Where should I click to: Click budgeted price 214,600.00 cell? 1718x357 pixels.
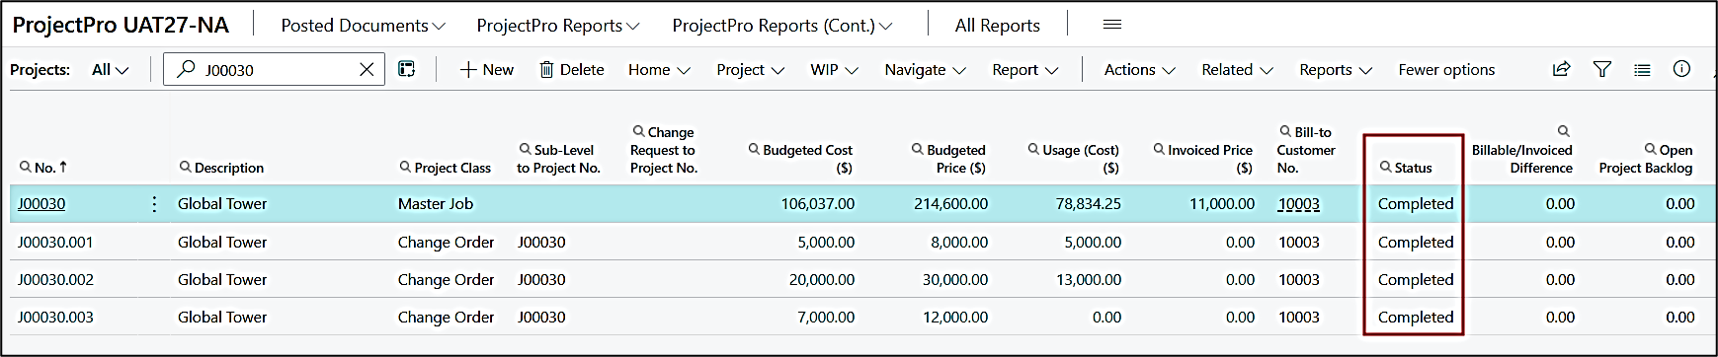pyautogui.click(x=950, y=204)
